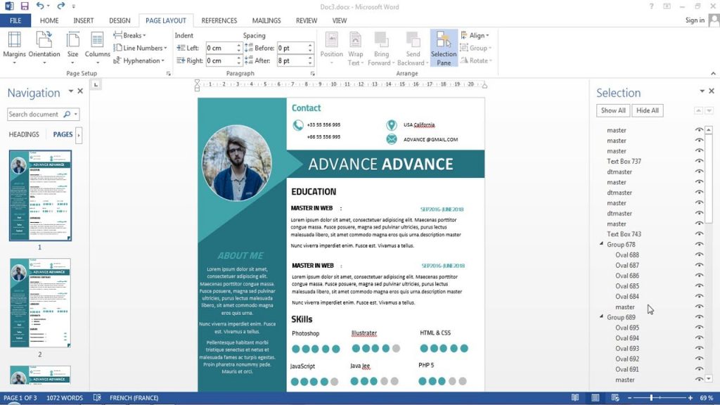The height and width of the screenshot is (405, 720).
Task: Click the Search document input field
Action: coord(35,114)
